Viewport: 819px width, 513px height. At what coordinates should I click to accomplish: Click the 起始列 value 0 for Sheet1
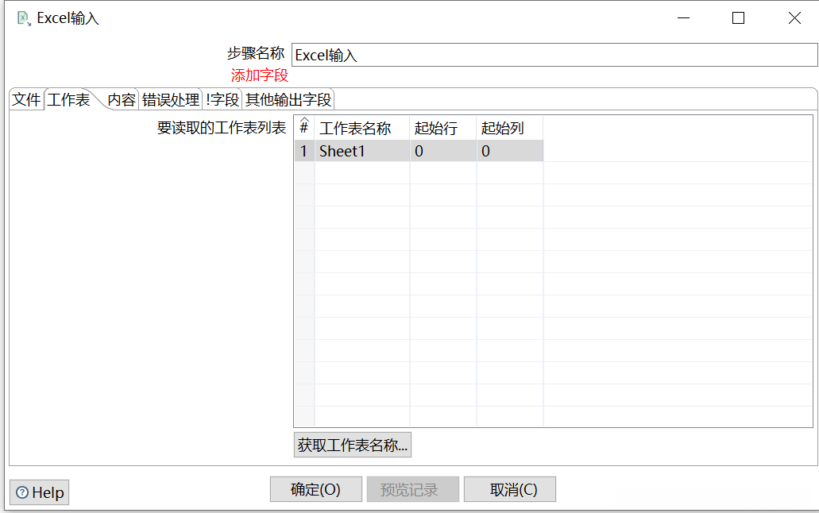coord(510,151)
